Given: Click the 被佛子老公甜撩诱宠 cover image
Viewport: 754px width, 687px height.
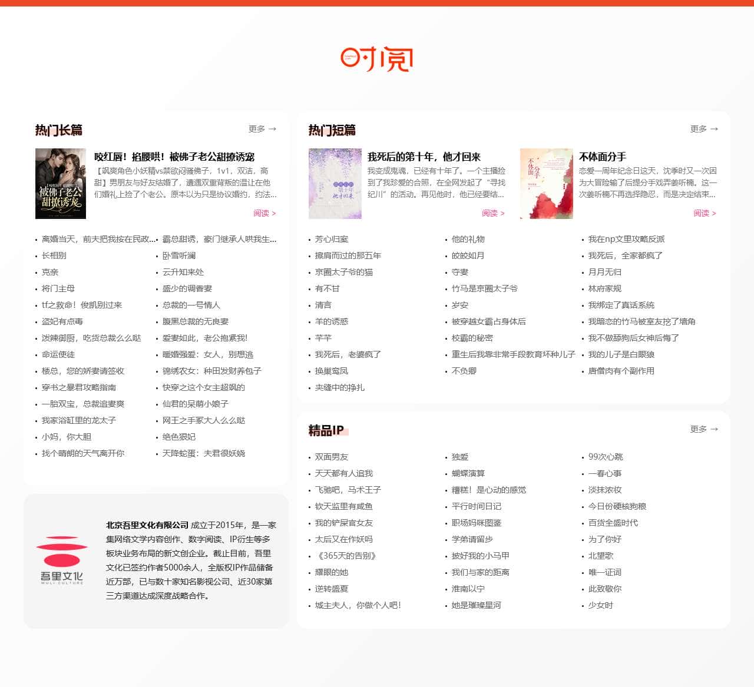Looking at the screenshot, I should (x=59, y=184).
